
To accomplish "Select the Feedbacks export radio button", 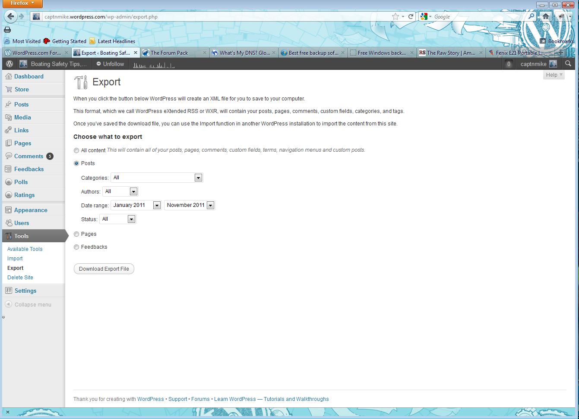I will tap(76, 247).
